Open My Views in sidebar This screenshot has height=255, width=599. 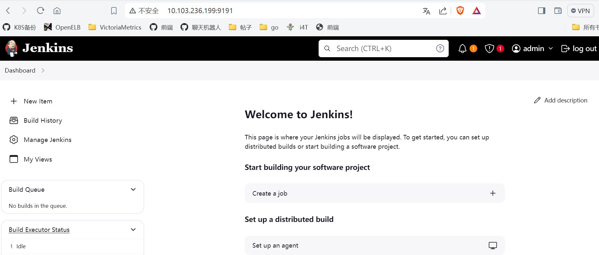coord(31,159)
